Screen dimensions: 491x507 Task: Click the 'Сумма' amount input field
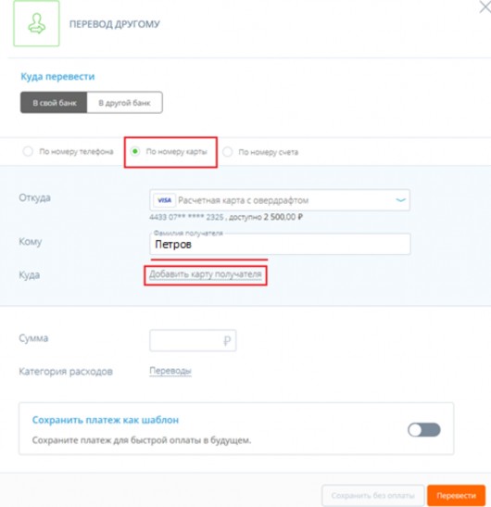point(193,340)
